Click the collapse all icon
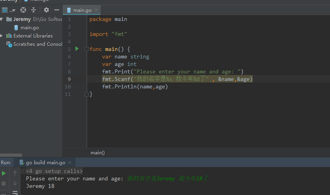The height and width of the screenshot is (195, 330). (x=33, y=10)
